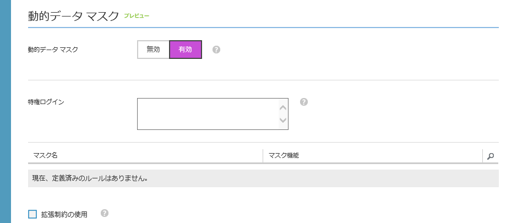
Task: Click the 拡張制約の使用 label text
Action: pyautogui.click(x=64, y=215)
